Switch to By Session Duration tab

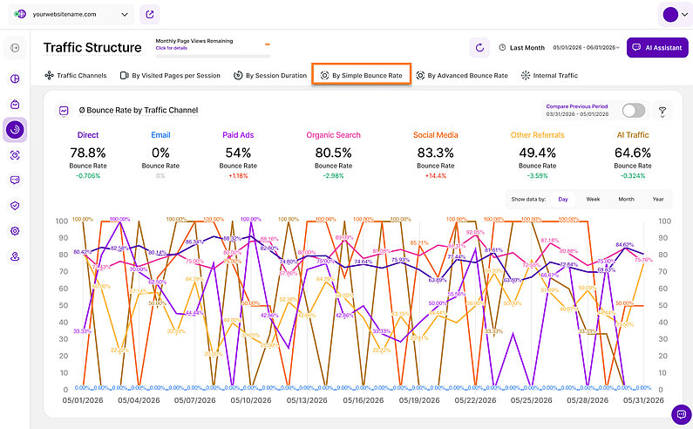coord(270,76)
